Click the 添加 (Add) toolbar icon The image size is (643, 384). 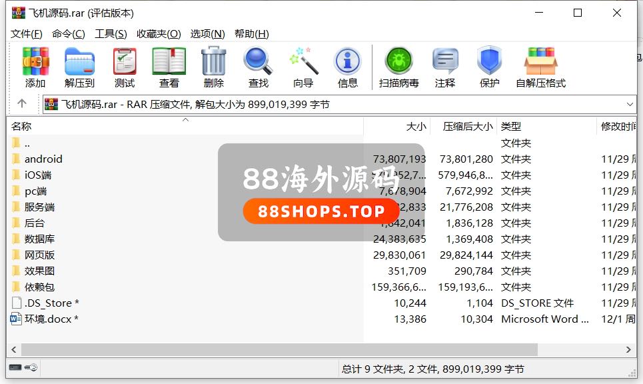point(35,67)
